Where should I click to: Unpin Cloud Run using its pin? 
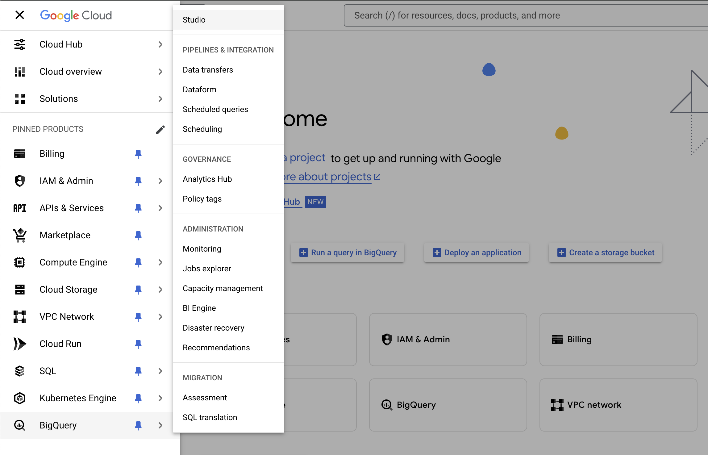point(138,344)
